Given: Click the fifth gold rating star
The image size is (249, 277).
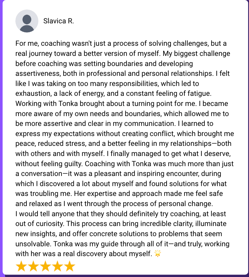Looking at the screenshot, I should coord(70,266).
